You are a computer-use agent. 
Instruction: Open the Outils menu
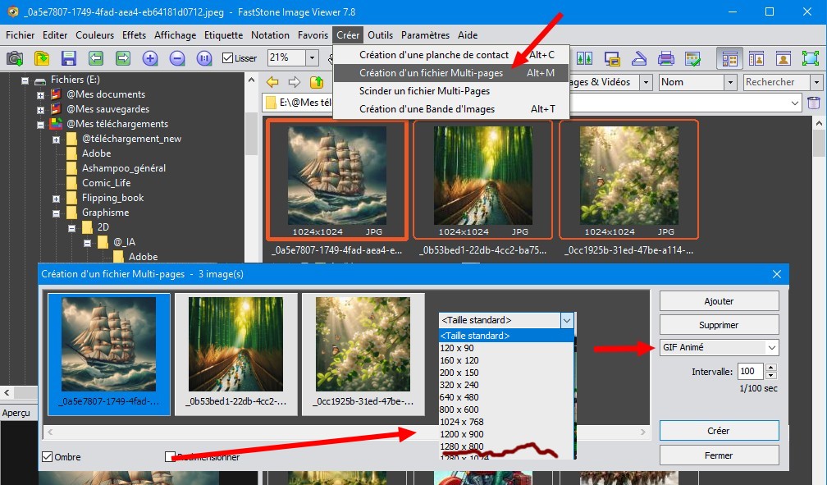tap(381, 35)
